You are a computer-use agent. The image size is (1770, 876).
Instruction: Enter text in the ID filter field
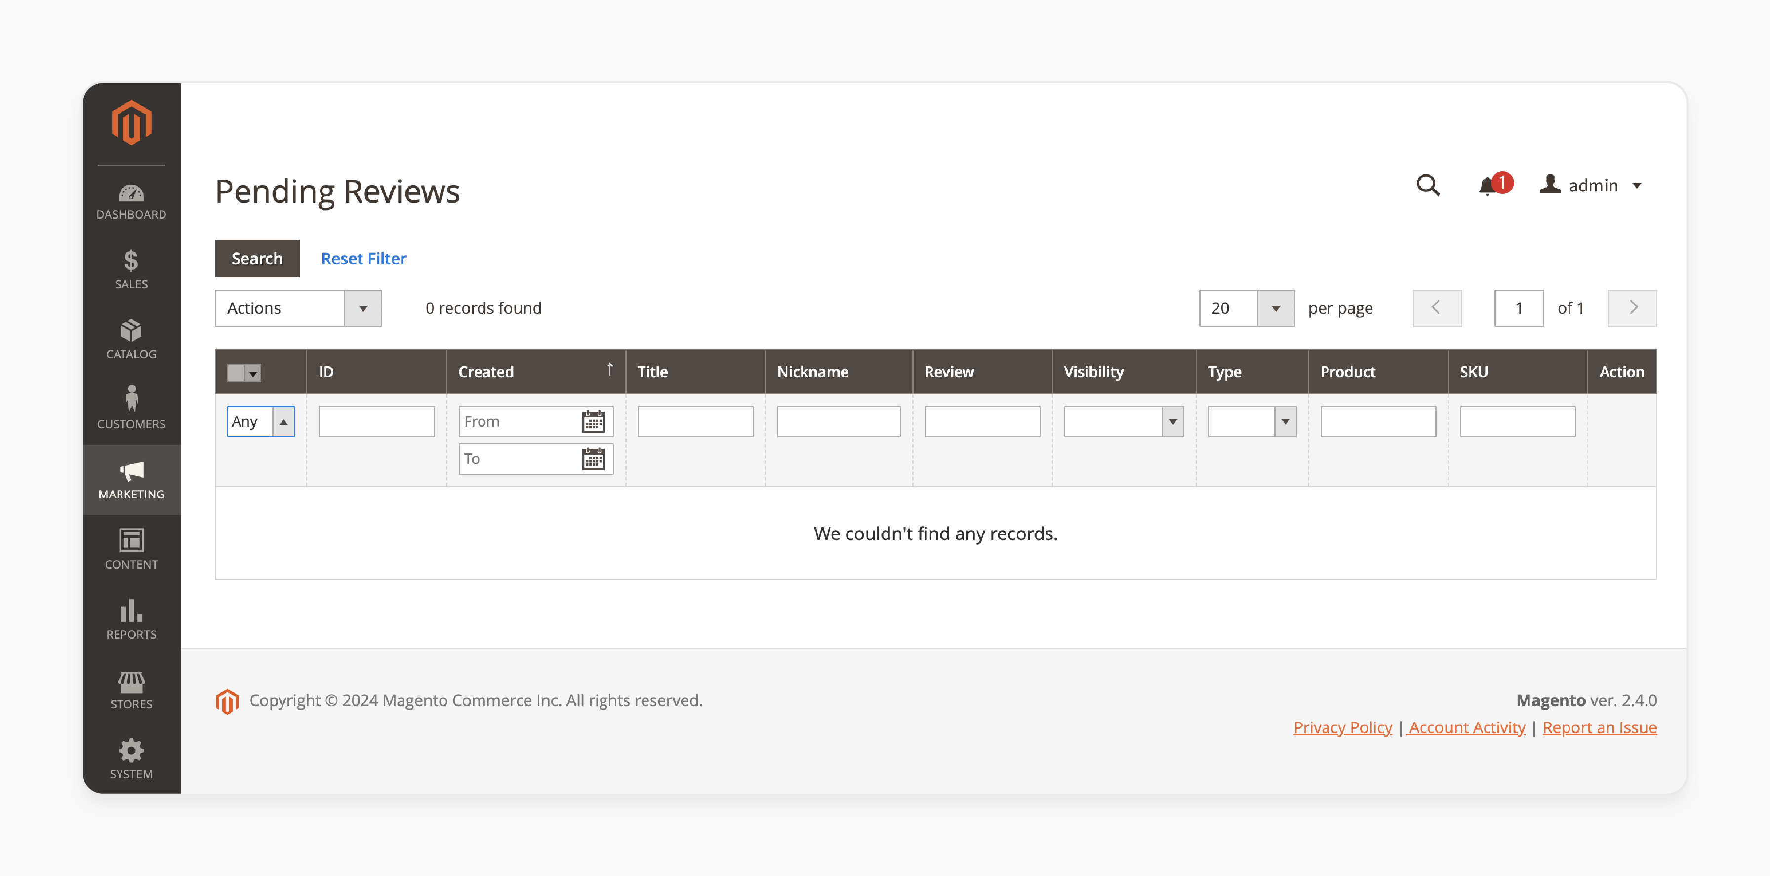click(x=376, y=420)
